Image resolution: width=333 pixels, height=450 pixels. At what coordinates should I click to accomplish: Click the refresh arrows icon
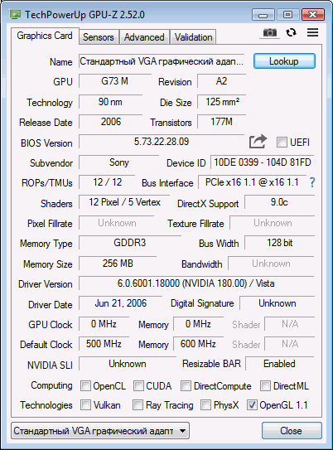[291, 32]
